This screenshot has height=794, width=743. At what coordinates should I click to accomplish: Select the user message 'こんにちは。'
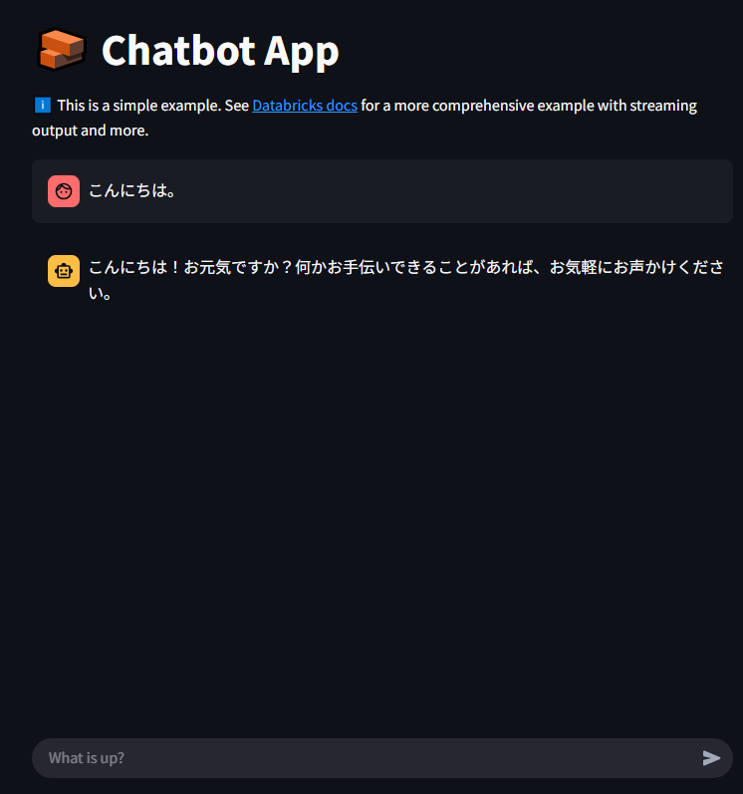pyautogui.click(x=132, y=191)
